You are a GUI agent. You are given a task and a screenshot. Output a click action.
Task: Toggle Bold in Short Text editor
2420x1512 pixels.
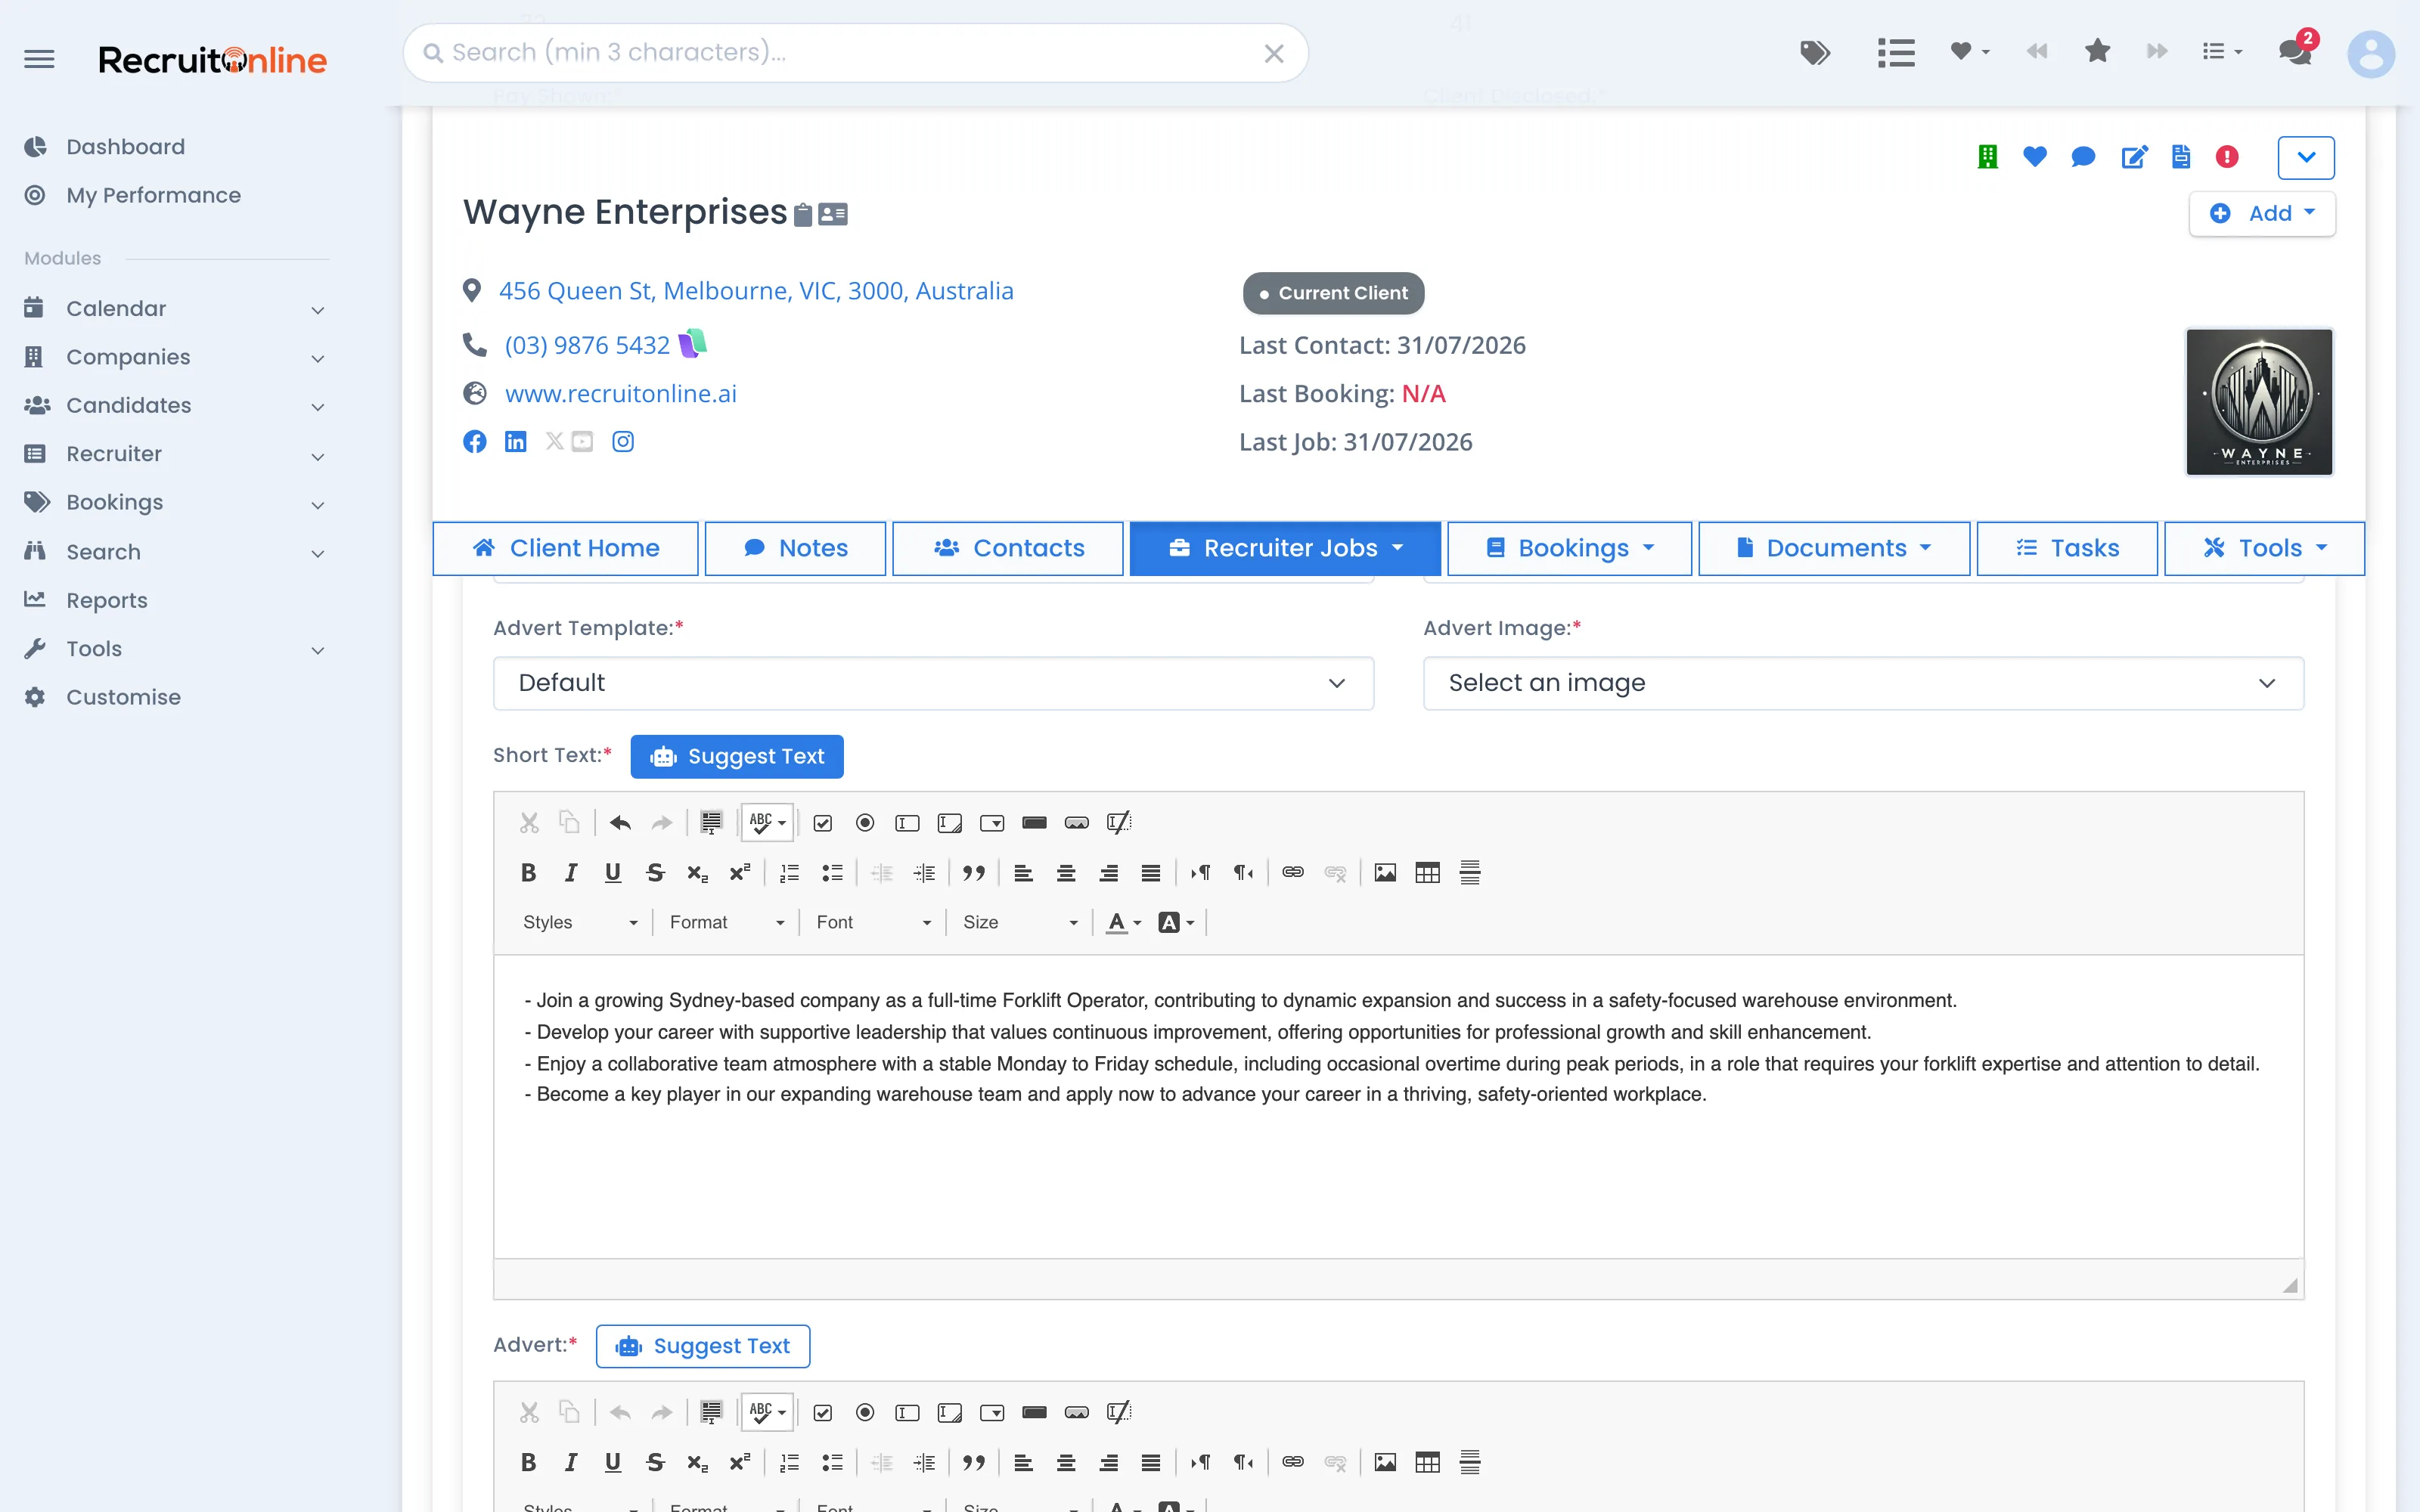529,873
